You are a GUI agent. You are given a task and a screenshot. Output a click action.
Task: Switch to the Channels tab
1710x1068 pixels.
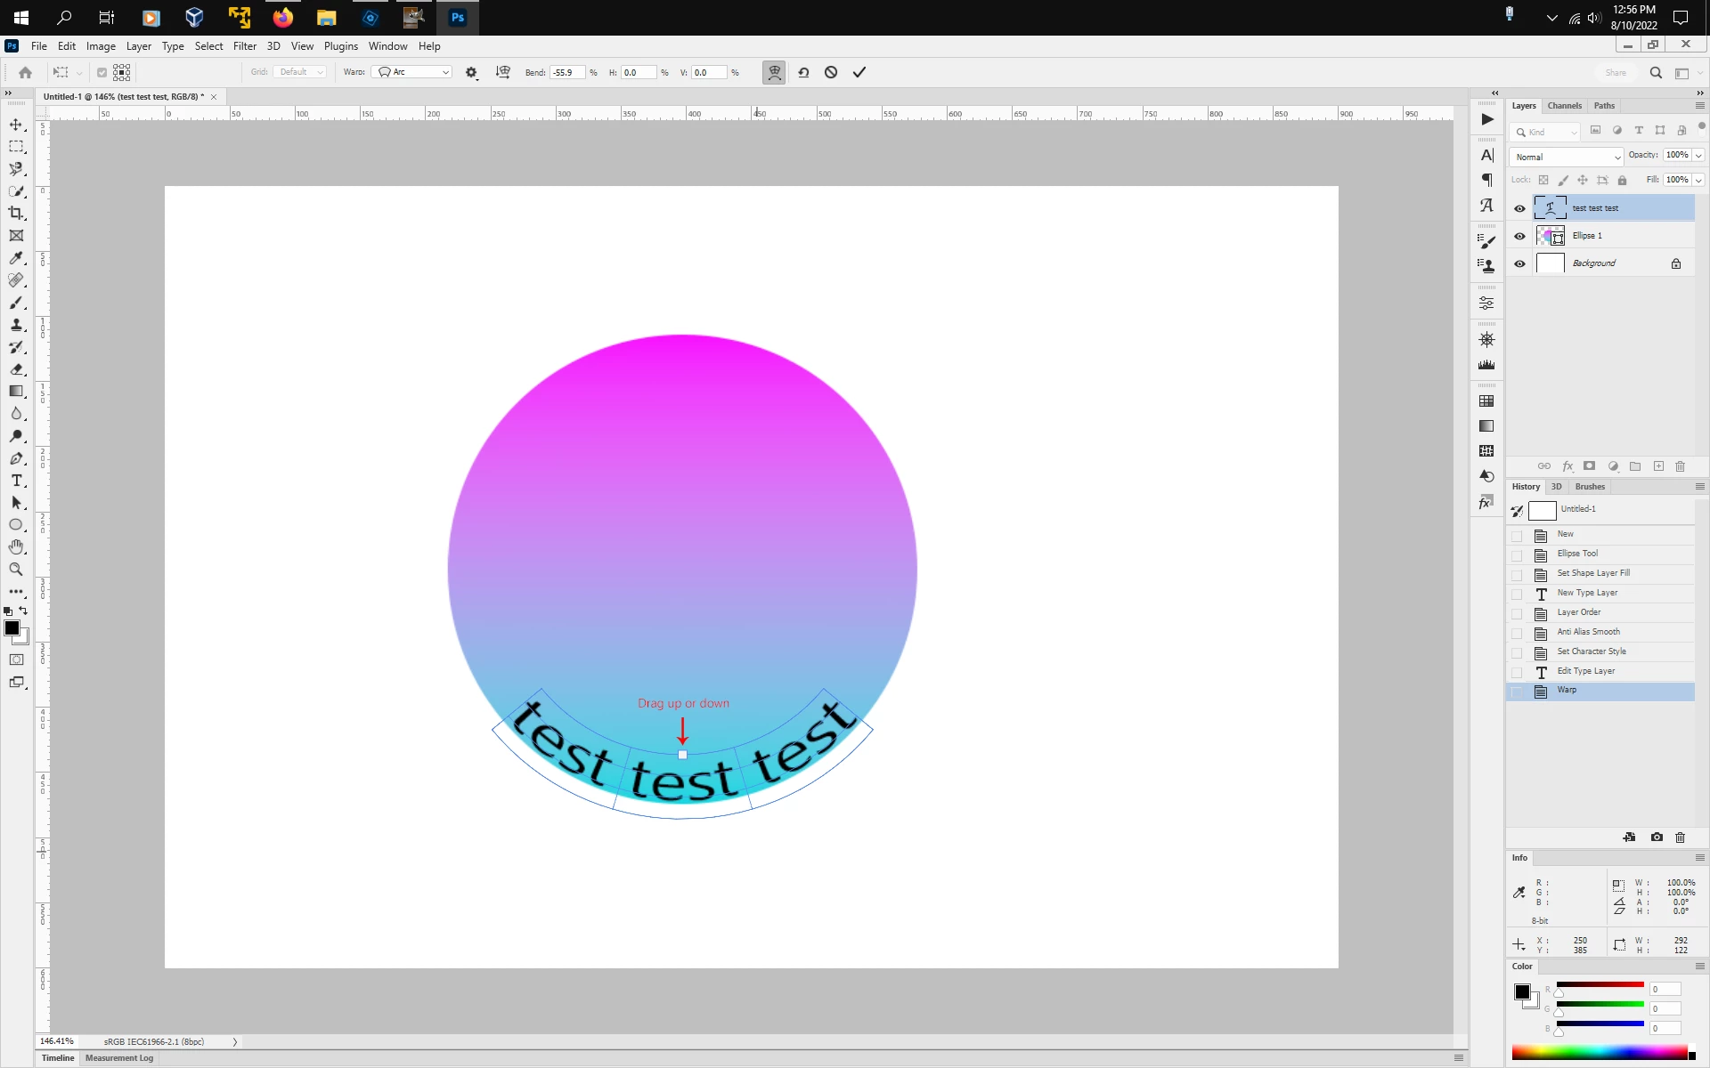point(1564,106)
